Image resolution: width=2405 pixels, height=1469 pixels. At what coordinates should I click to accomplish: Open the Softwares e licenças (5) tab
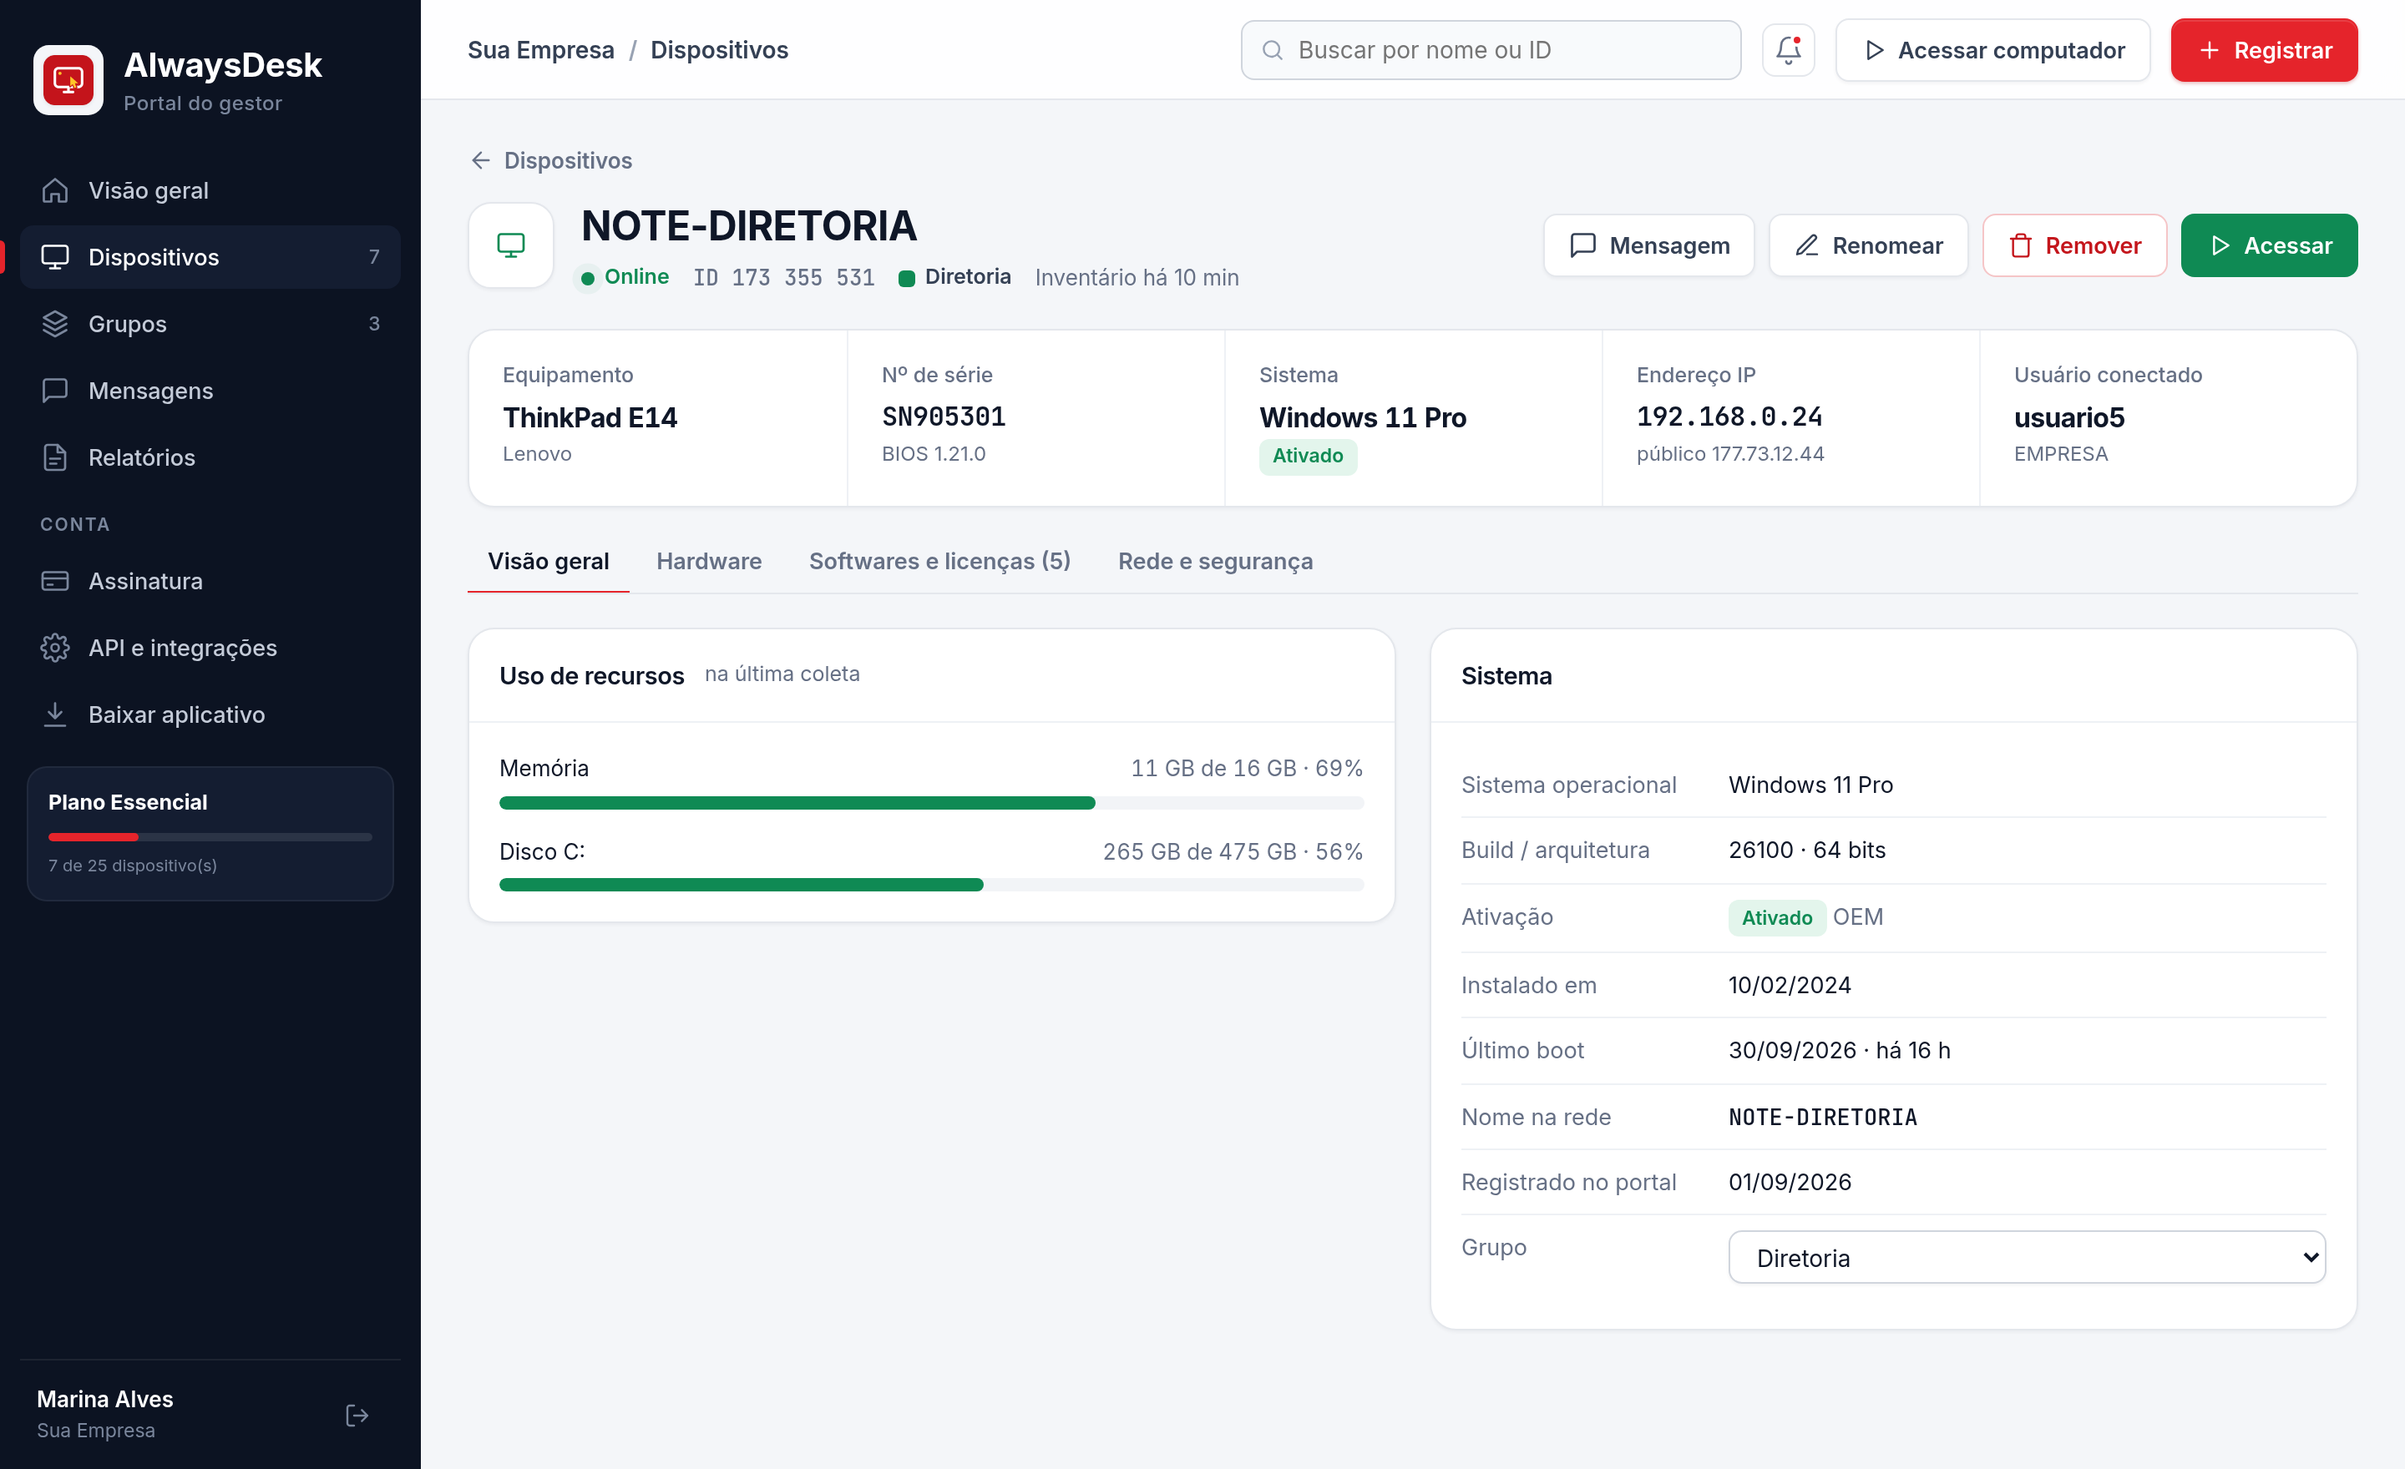point(939,562)
